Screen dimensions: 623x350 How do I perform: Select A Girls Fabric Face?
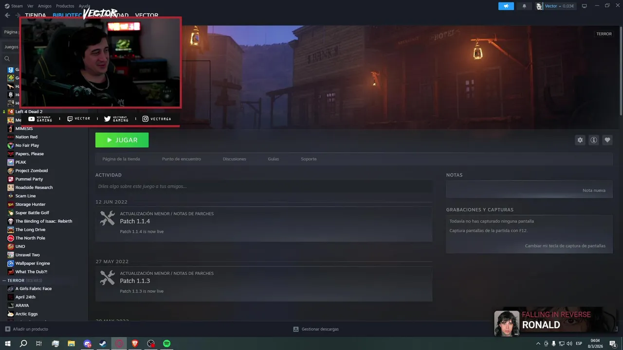coord(33,289)
